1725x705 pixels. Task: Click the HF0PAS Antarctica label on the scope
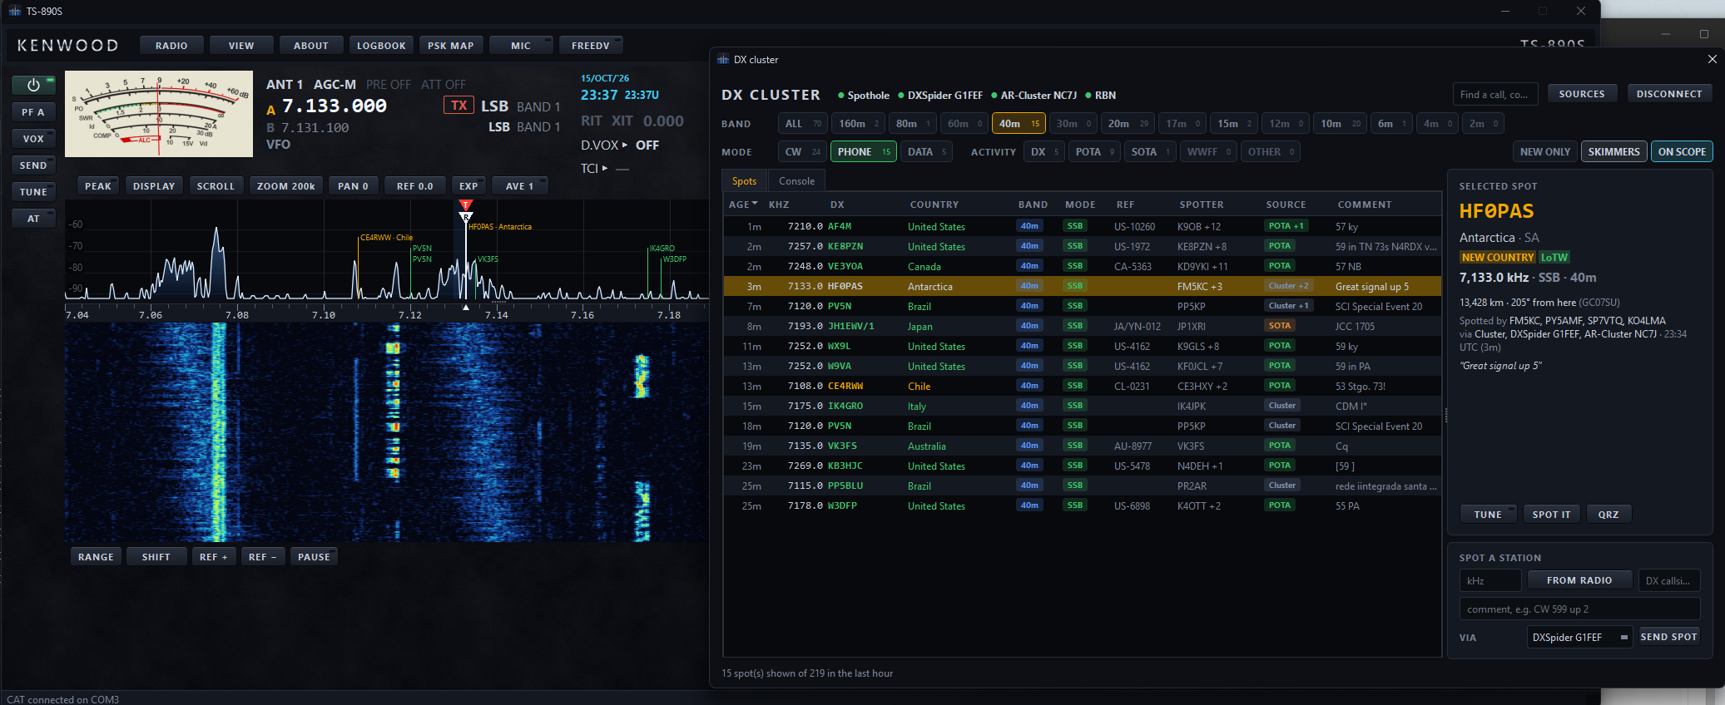pyautogui.click(x=499, y=227)
